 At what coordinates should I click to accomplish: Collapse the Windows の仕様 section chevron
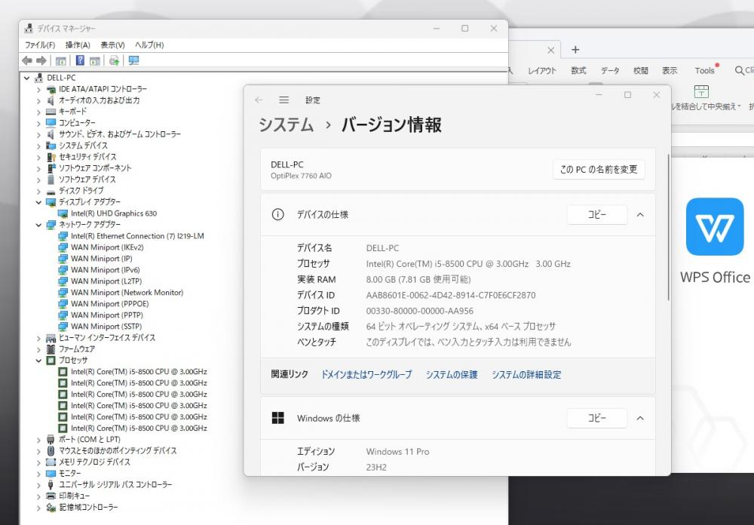pos(640,418)
